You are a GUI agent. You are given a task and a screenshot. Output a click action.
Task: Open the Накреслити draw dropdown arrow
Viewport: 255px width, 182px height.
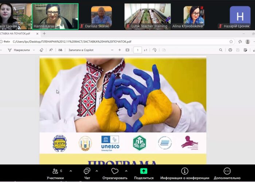[x=34, y=50]
